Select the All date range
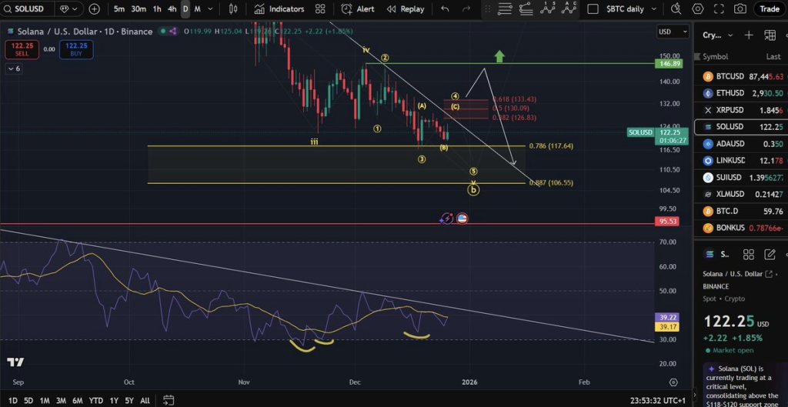Screen dimensions: 788x407 (145, 401)
